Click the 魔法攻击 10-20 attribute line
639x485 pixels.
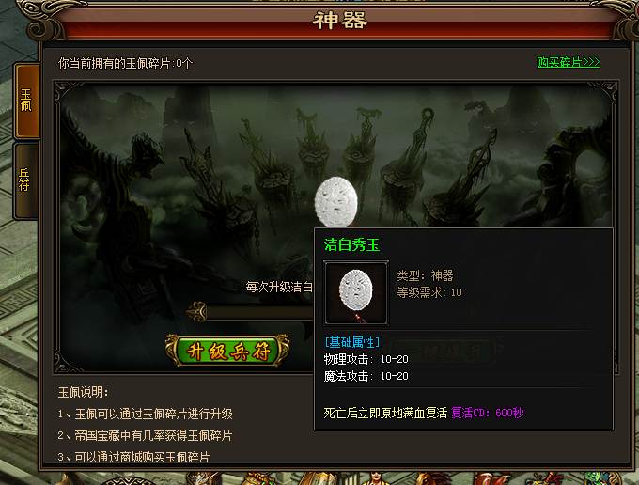[x=366, y=376]
